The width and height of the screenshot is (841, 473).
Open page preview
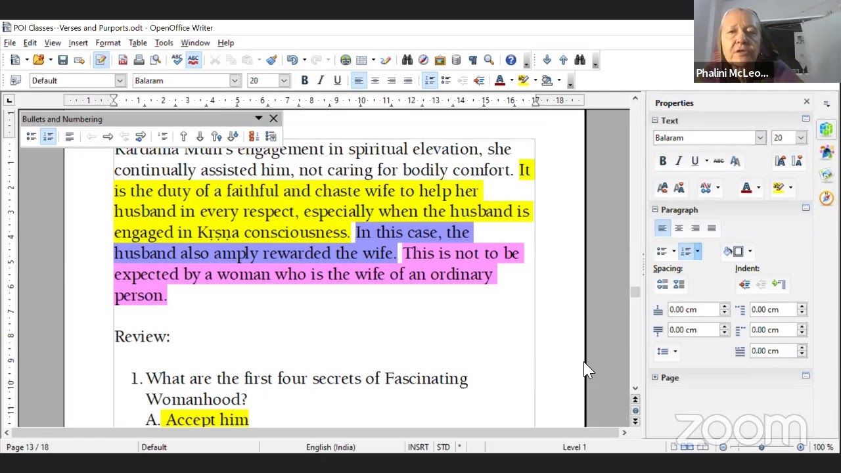click(x=155, y=60)
